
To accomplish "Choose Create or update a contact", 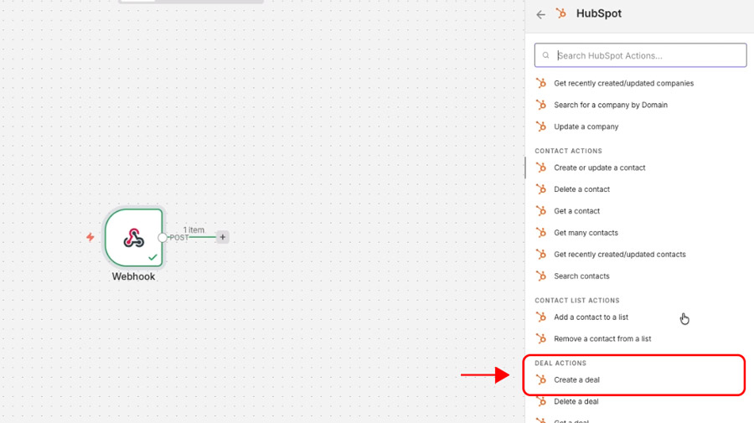I will tap(599, 168).
